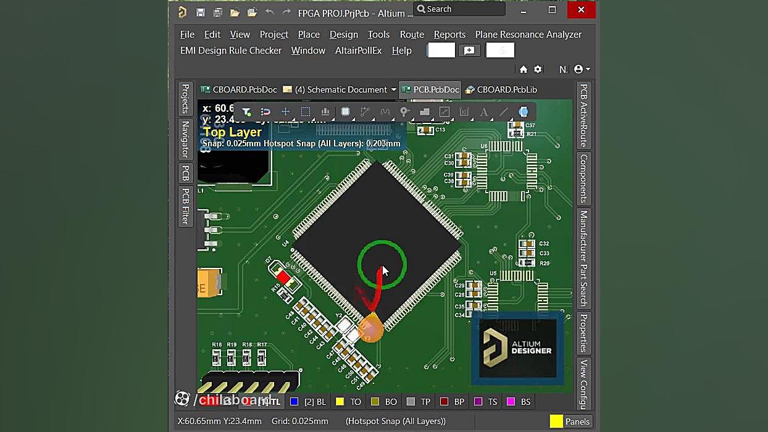Open the File menu

tap(187, 35)
